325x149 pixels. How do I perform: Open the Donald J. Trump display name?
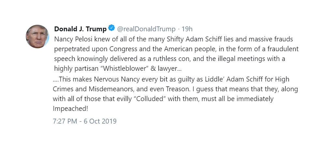click(x=80, y=29)
